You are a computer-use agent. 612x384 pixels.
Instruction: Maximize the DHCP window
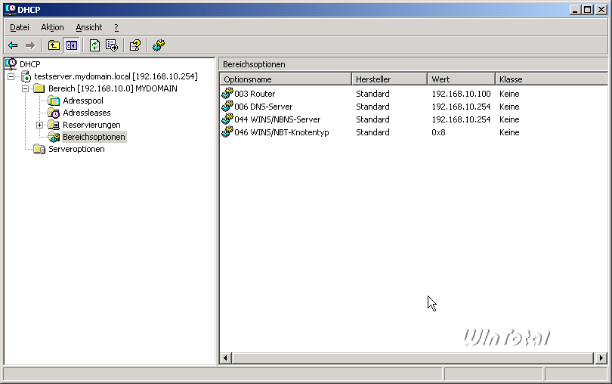tap(587, 10)
